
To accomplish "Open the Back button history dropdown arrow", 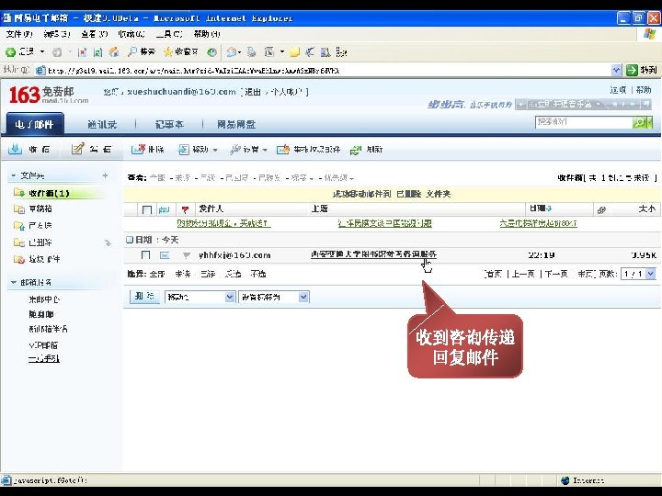I will click(42, 51).
